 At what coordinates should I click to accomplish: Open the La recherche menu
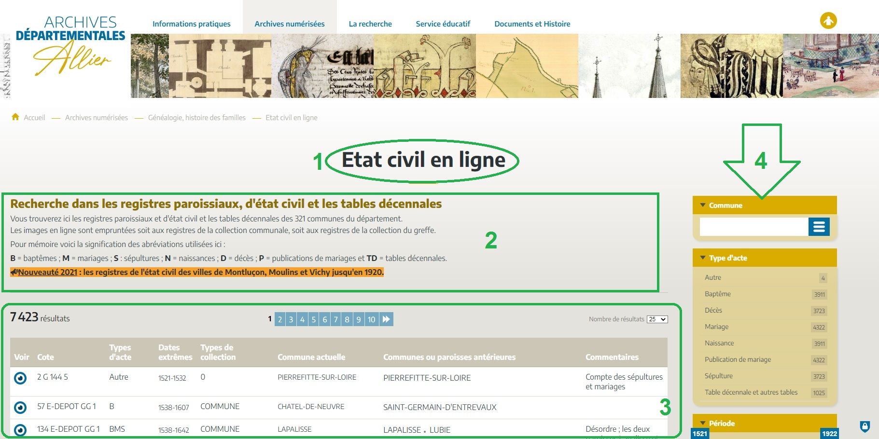[370, 24]
